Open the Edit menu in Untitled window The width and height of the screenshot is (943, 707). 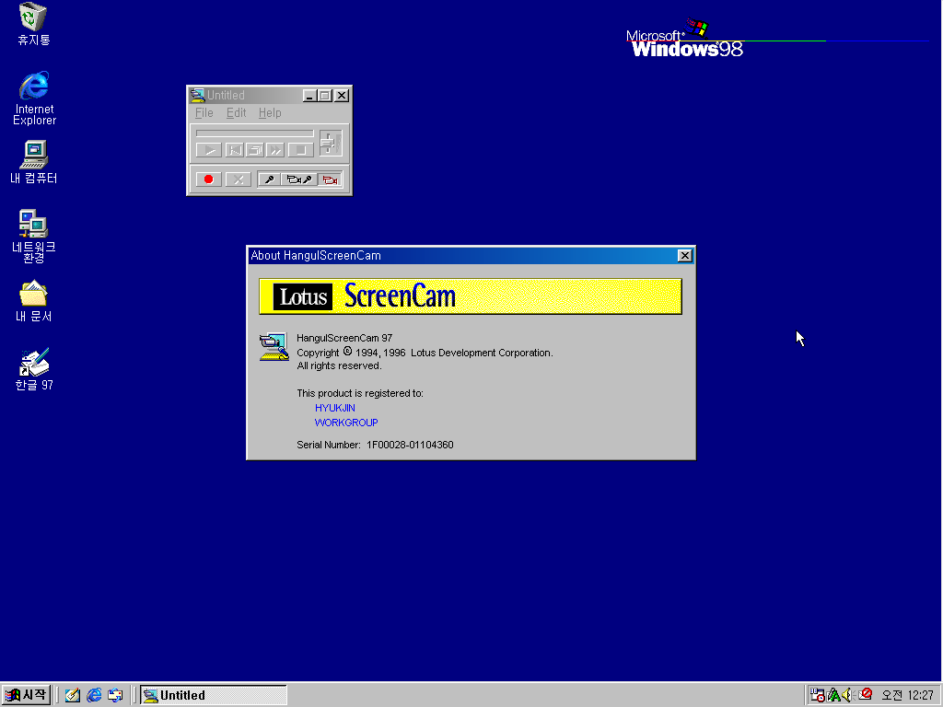point(236,112)
